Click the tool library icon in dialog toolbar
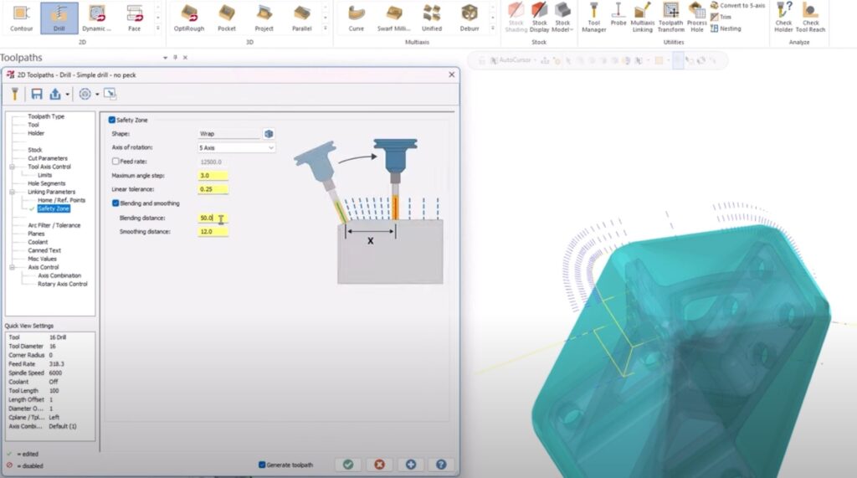857x478 pixels. [x=15, y=94]
